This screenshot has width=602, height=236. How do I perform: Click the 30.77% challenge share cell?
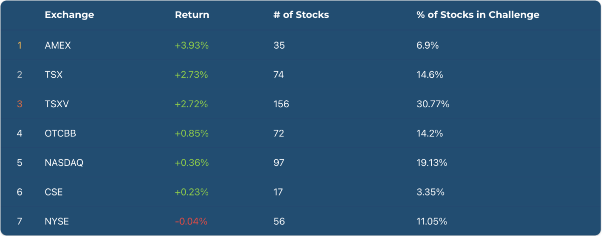point(432,104)
